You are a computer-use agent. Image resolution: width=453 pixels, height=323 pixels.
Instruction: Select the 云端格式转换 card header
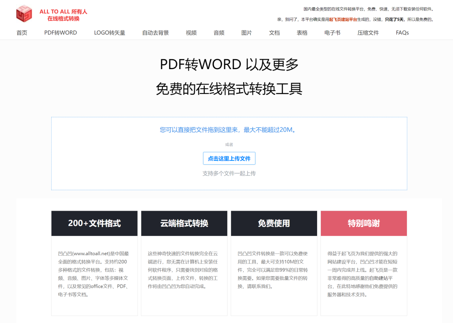184,223
